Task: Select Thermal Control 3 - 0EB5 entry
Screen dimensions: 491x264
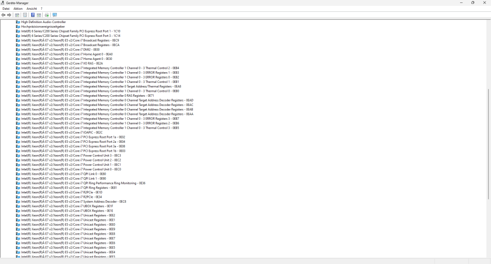Action: point(100,128)
